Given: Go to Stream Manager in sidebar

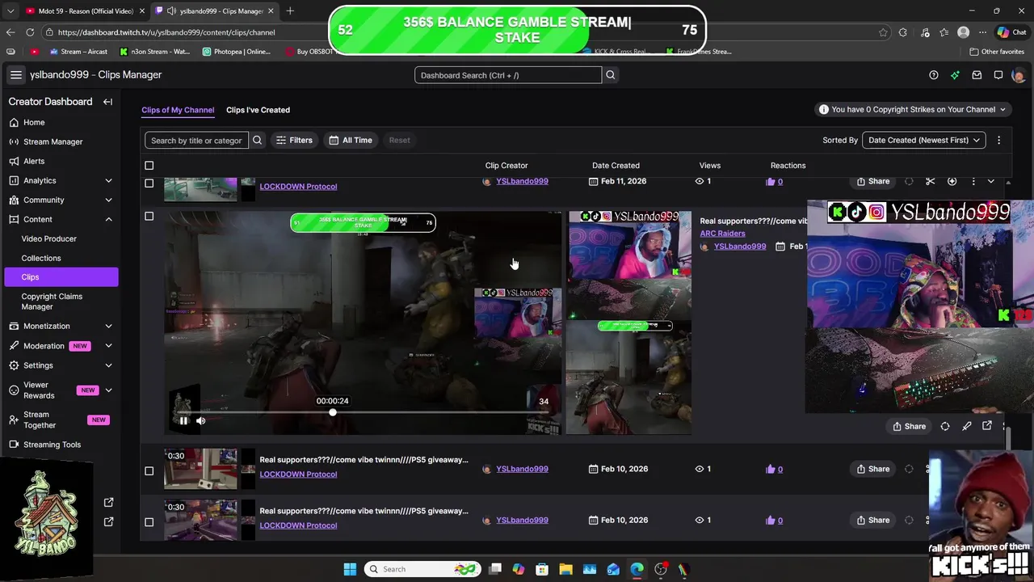Looking at the screenshot, I should [x=53, y=141].
